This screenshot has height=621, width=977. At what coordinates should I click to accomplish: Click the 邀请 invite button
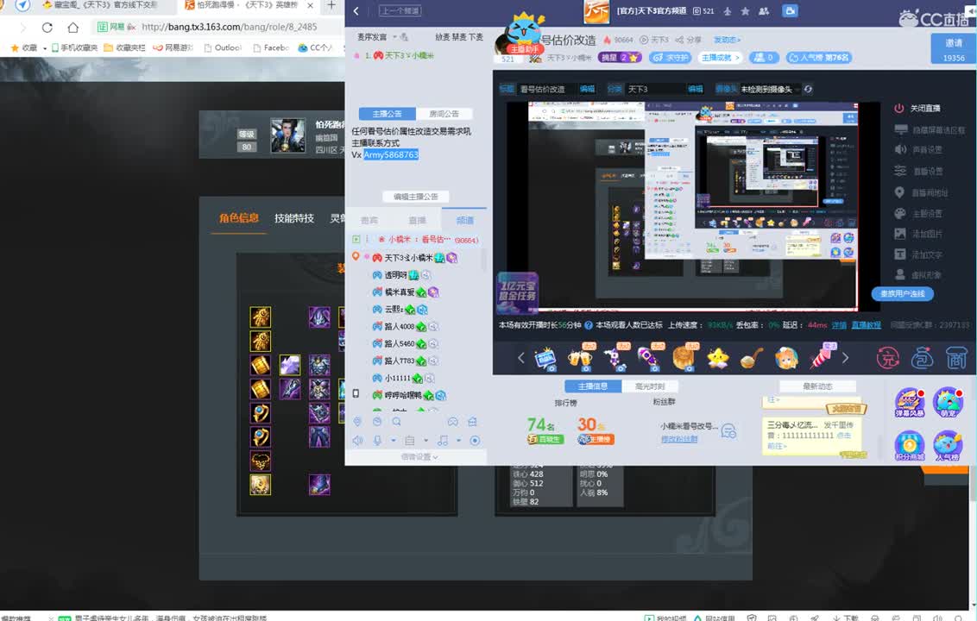(954, 48)
